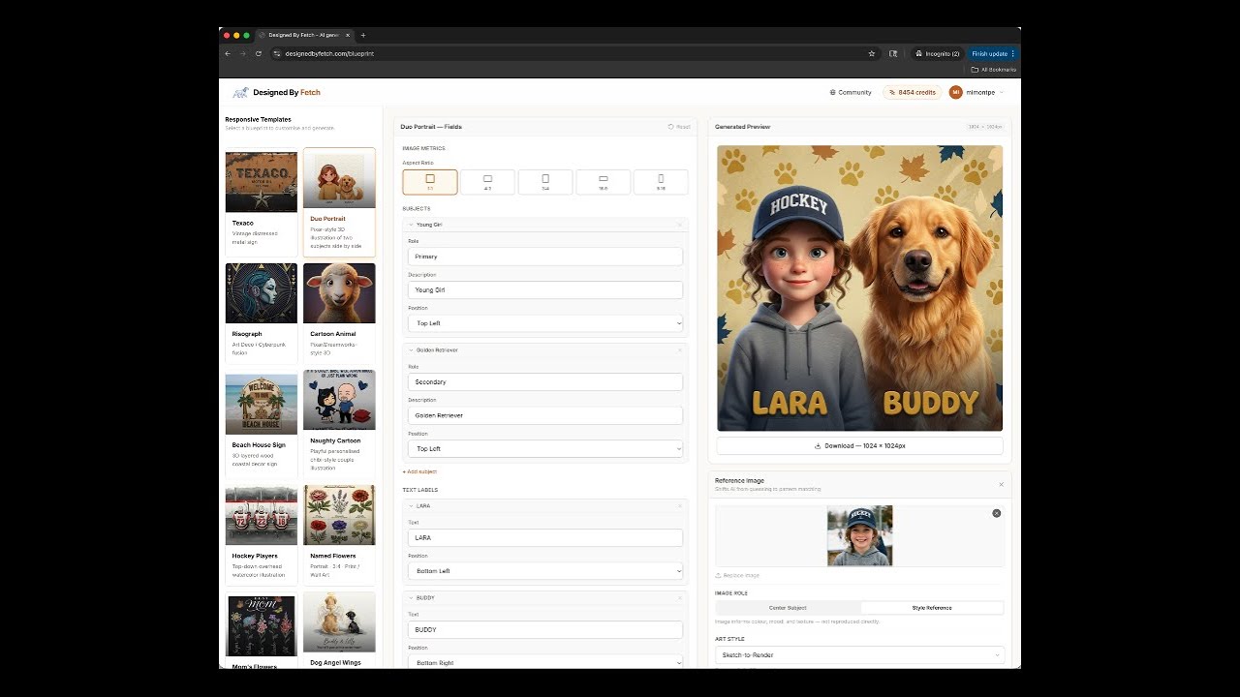Select the Beach House Sign template
The image size is (1240, 697).
[262, 423]
